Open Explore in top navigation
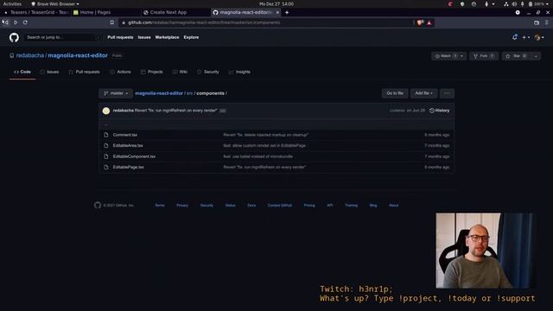 (191, 37)
